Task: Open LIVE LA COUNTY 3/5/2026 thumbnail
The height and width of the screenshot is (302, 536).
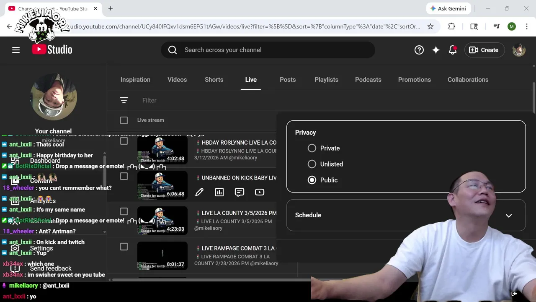Action: tap(162, 220)
